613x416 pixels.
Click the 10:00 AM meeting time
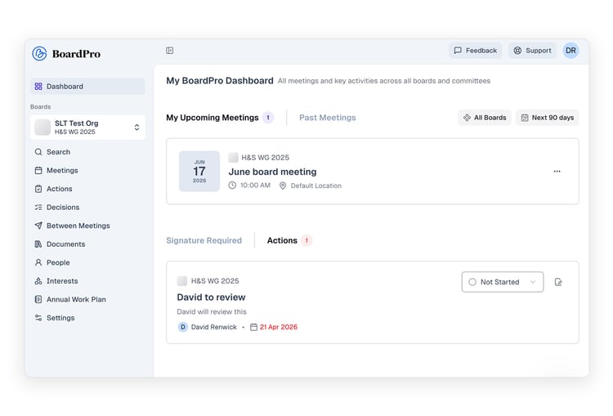tap(255, 186)
